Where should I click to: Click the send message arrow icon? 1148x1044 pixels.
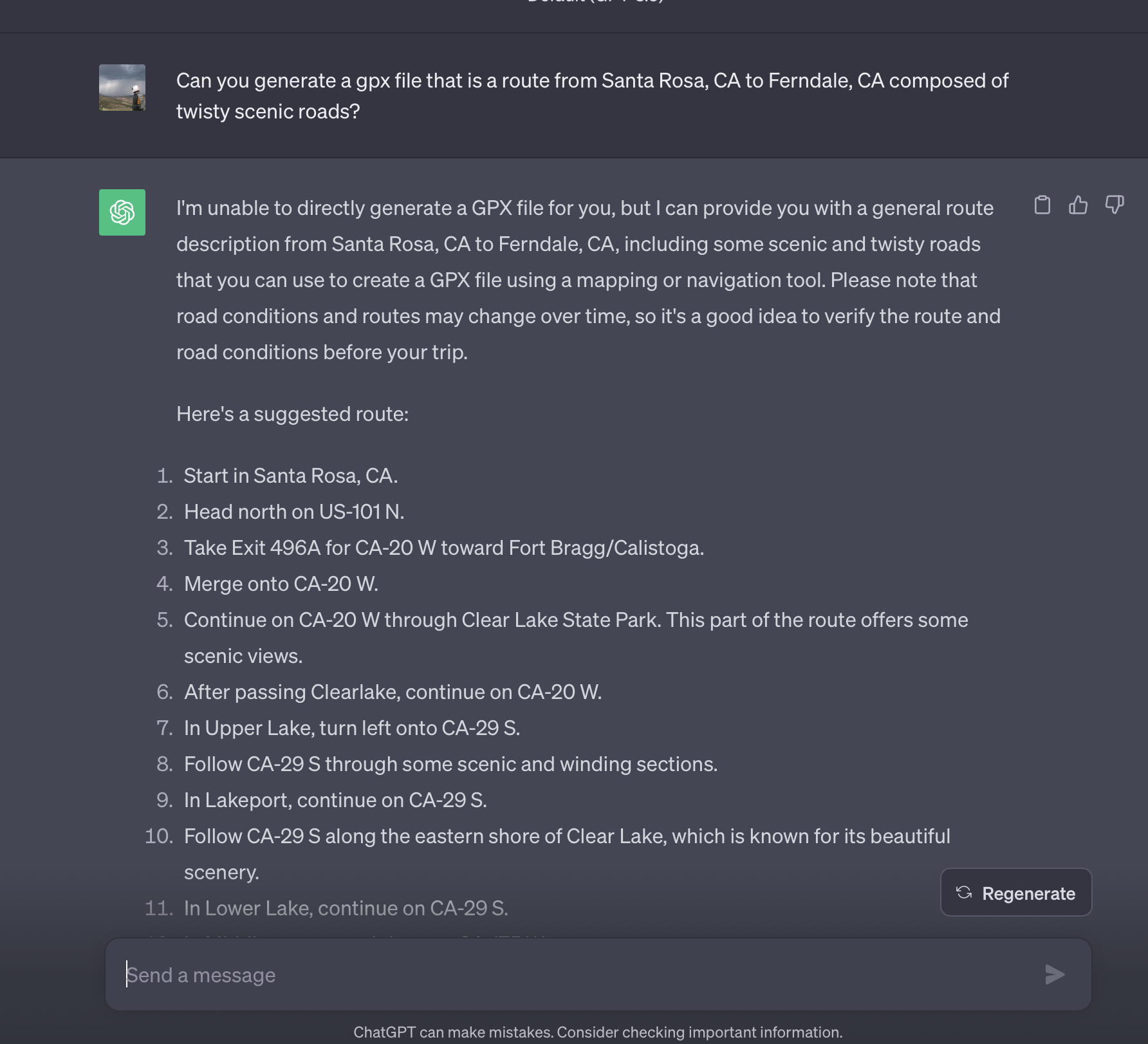tap(1055, 974)
